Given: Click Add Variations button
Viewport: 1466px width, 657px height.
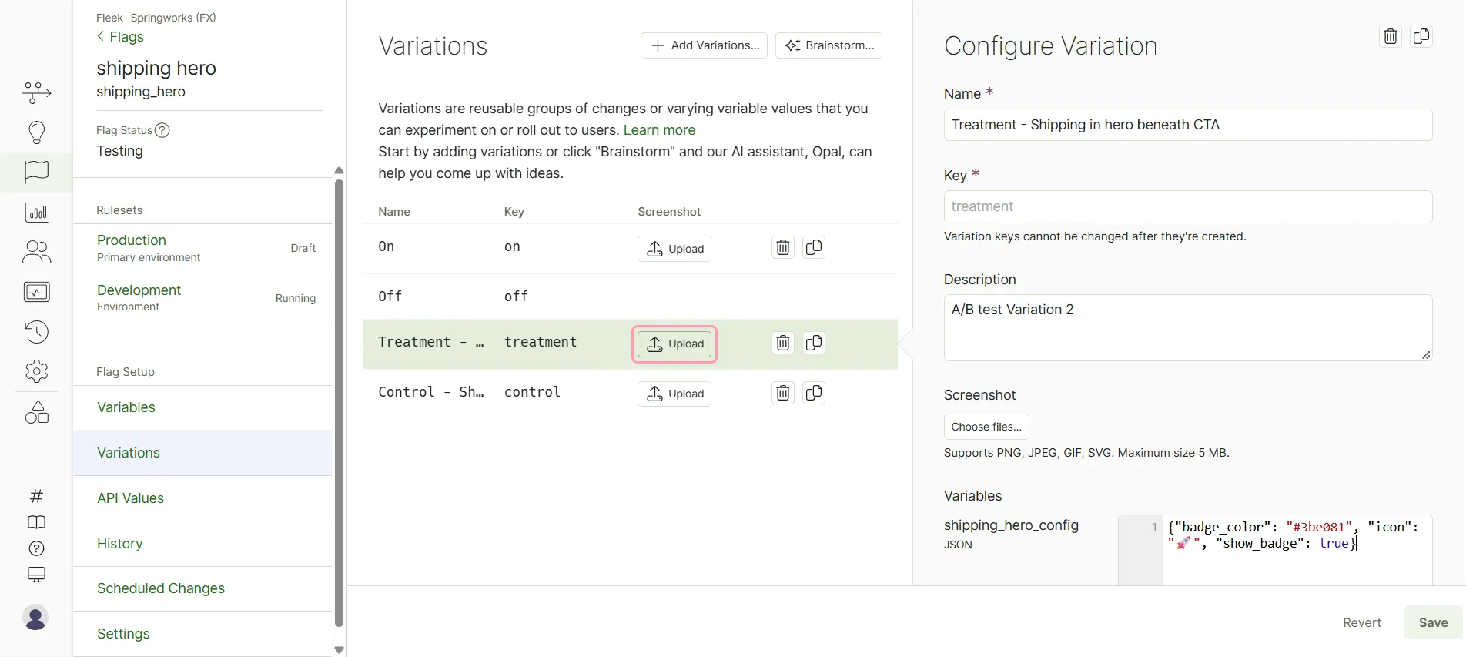Looking at the screenshot, I should click(704, 45).
